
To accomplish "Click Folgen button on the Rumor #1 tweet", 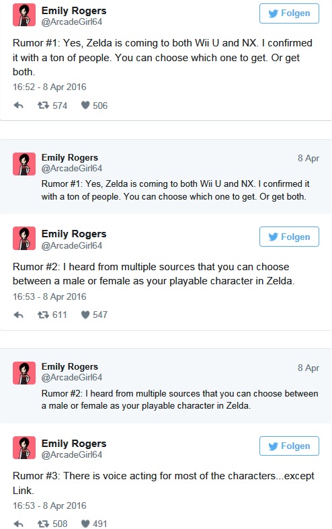I will pos(289,13).
